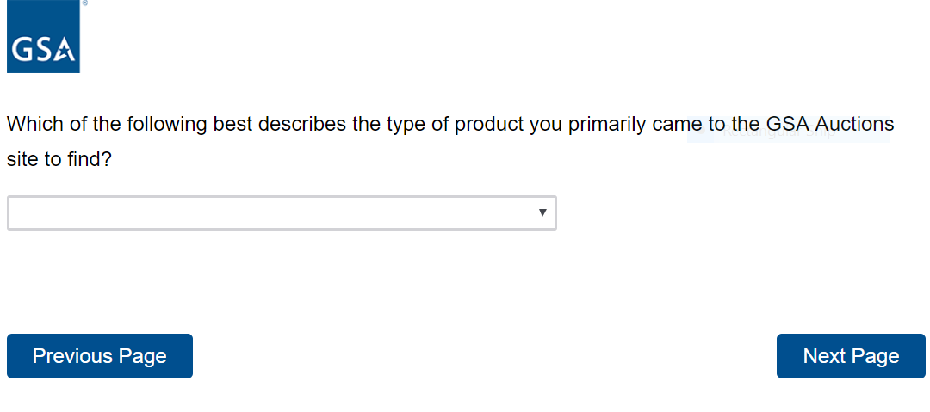Proceed to the Next Page
The height and width of the screenshot is (412, 930).
(851, 356)
